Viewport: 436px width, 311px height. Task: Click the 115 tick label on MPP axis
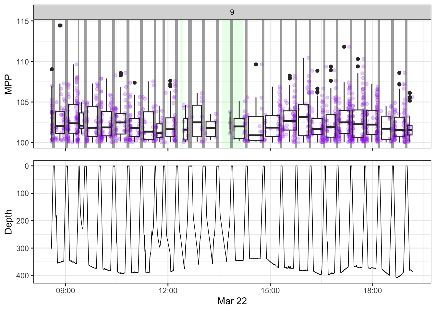click(x=23, y=21)
